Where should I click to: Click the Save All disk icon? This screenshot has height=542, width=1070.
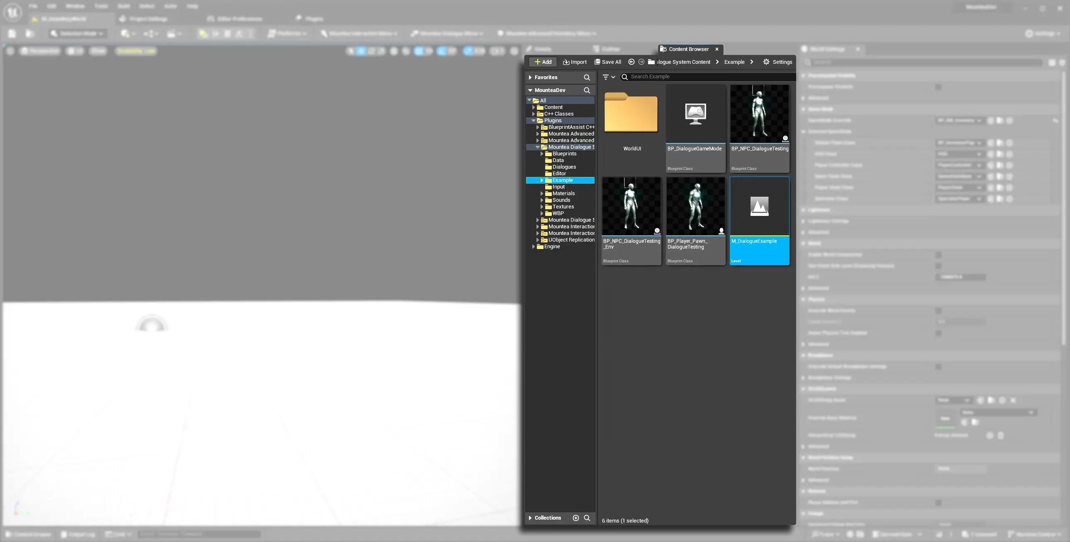coord(597,62)
